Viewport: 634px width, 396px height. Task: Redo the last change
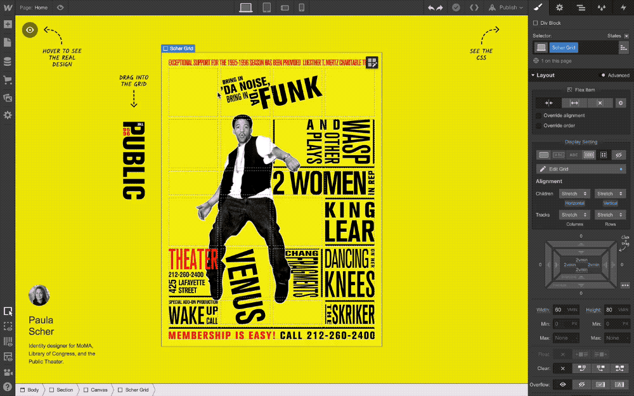click(439, 8)
